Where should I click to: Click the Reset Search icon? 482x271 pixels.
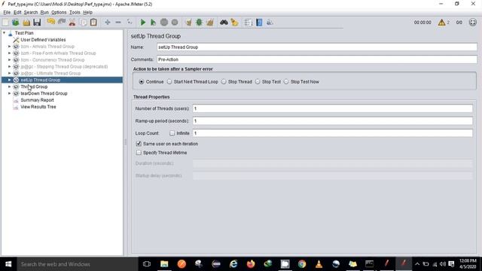point(234,22)
